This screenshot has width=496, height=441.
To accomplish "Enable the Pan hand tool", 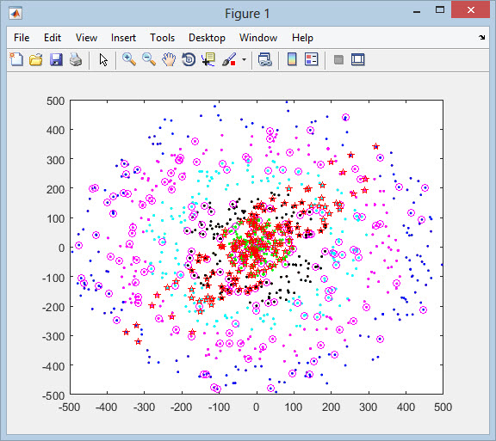I will 169,59.
